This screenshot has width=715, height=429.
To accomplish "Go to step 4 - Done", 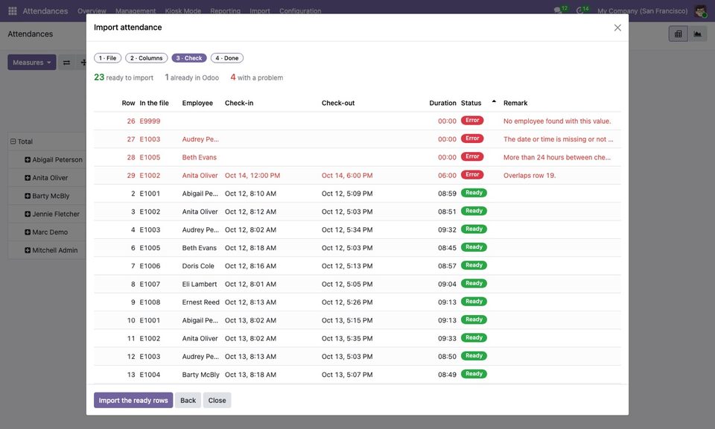I will (227, 58).
